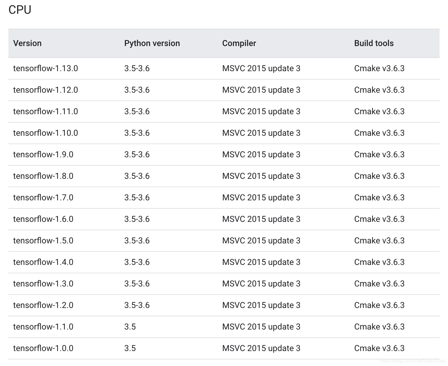Screen dimensions: 448x366
Task: Select the tensorflow-1.10.0 cell
Action: 45,133
